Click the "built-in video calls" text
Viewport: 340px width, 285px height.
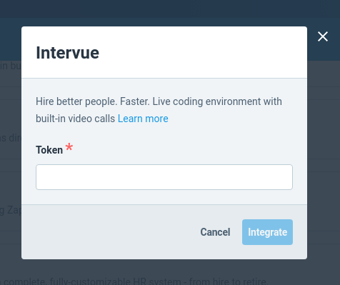76,119
